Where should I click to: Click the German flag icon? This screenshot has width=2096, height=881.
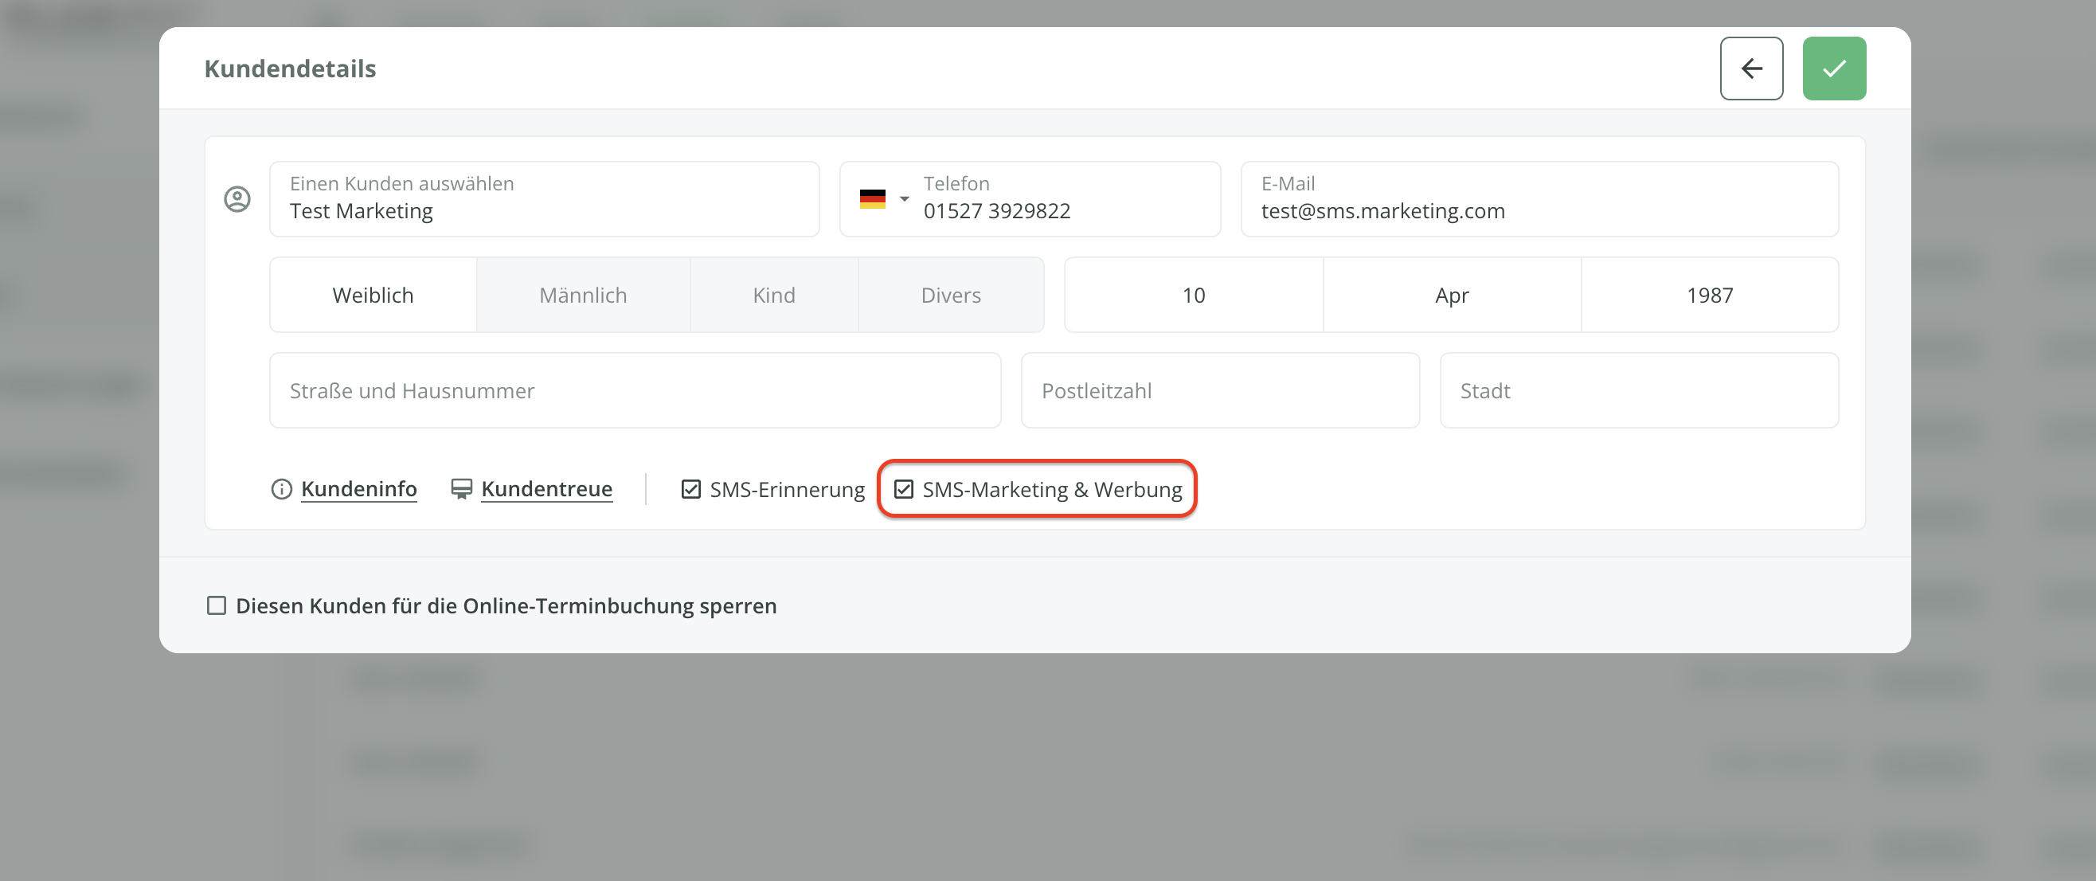[871, 198]
